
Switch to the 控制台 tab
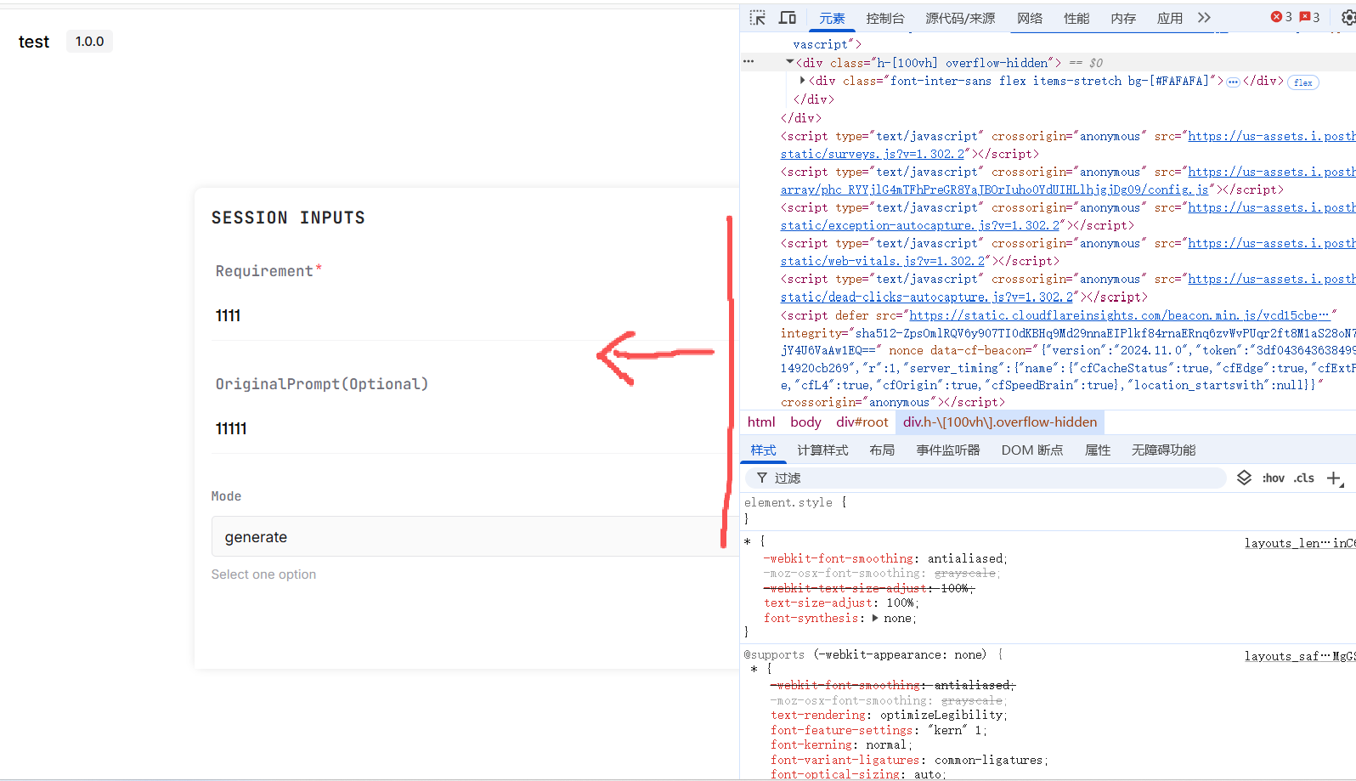(884, 19)
